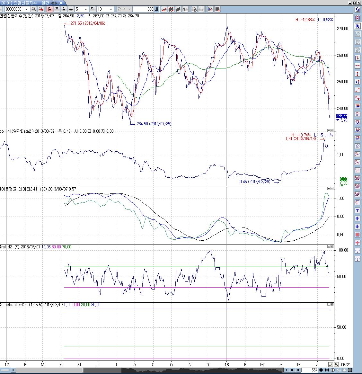
Task: Toggle daily chart period button 일
Action: [x=50, y=9]
